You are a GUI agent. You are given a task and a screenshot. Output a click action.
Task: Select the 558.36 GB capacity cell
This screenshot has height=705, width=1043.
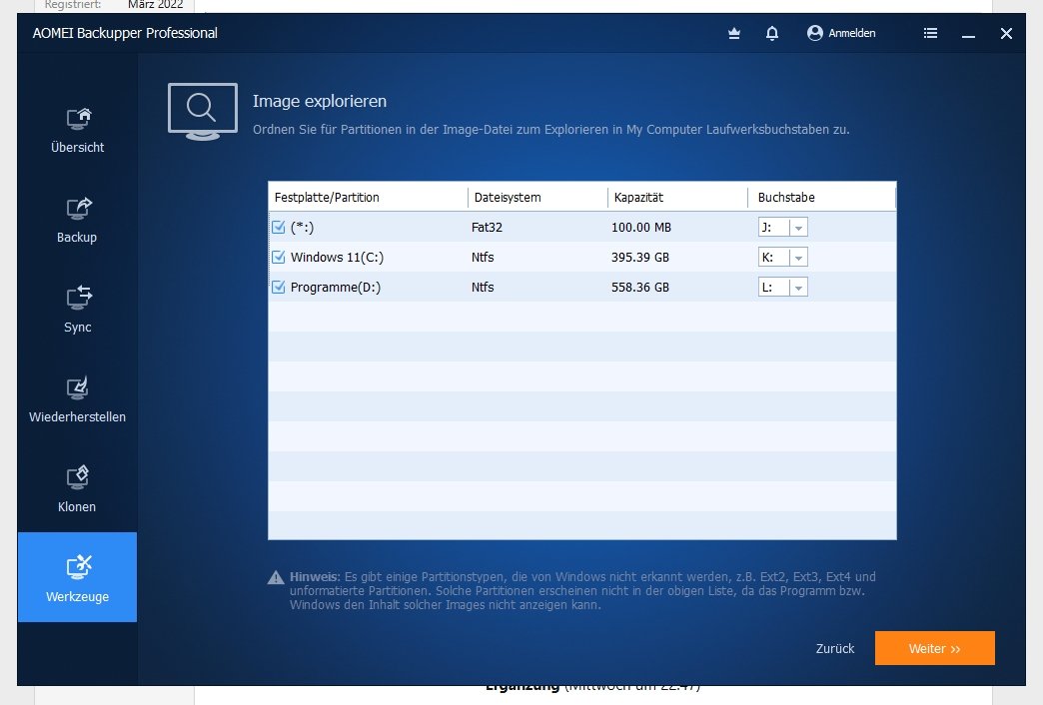[640, 288]
